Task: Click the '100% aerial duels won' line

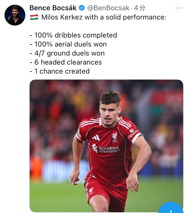Action: [68, 44]
